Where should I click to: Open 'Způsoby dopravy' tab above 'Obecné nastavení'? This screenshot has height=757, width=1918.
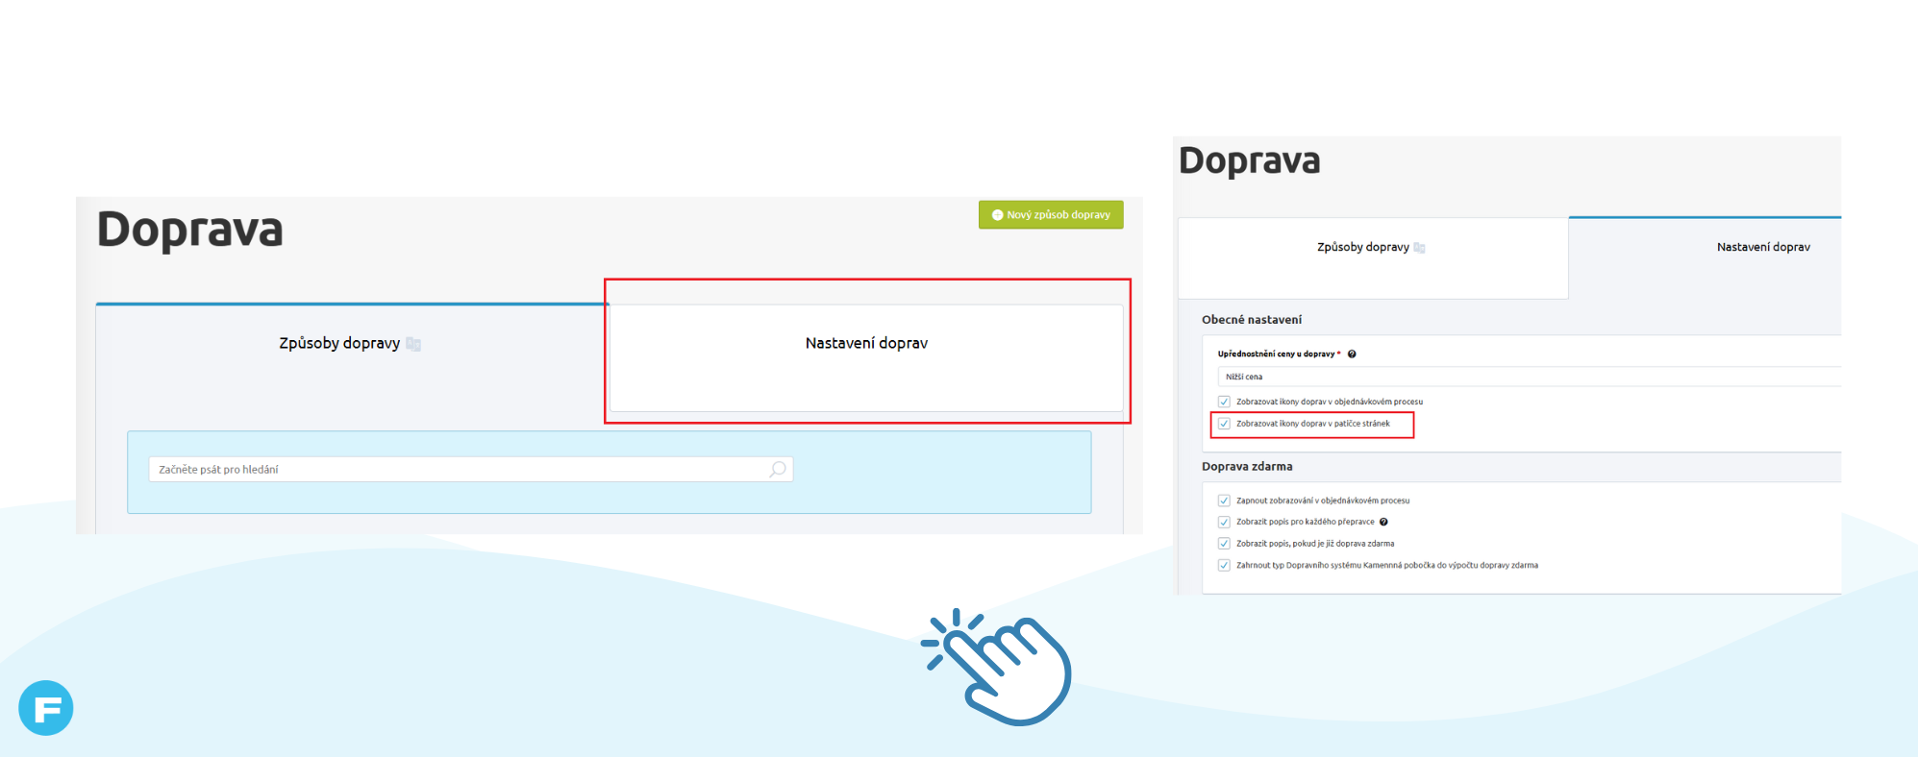1362,248
